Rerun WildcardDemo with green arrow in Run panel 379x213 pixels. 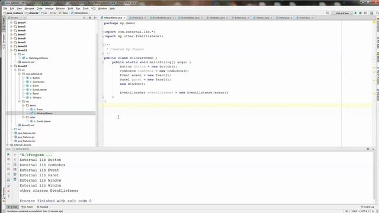[x=8, y=154]
